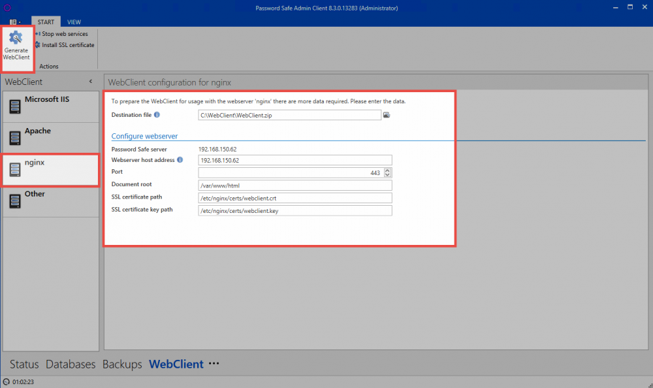Click the nginx server icon

(15, 170)
